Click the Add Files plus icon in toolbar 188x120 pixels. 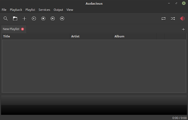tap(24, 18)
